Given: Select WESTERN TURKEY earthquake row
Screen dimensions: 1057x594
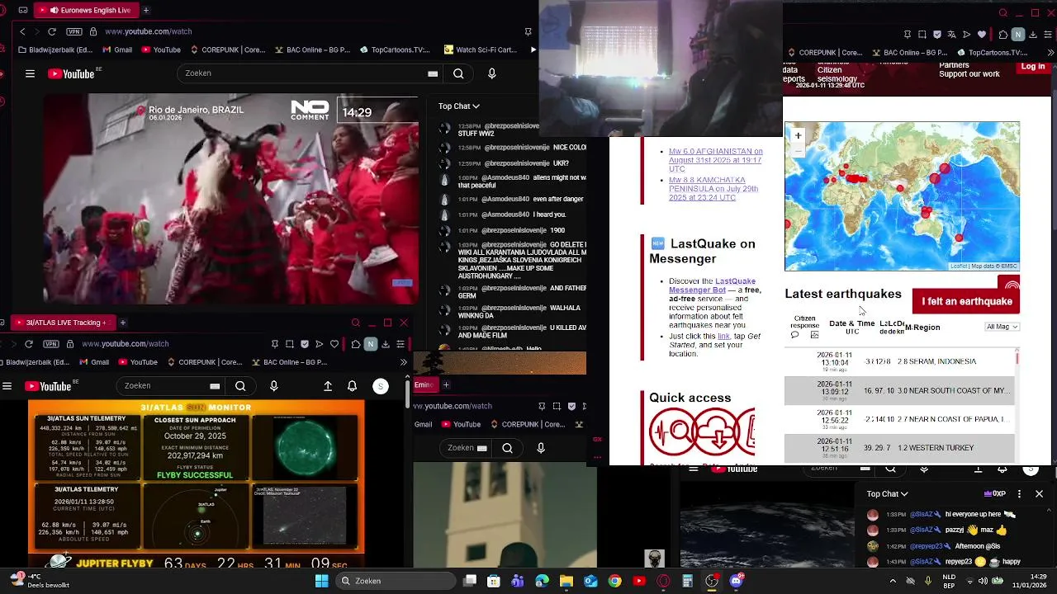Looking at the screenshot, I should [899, 447].
